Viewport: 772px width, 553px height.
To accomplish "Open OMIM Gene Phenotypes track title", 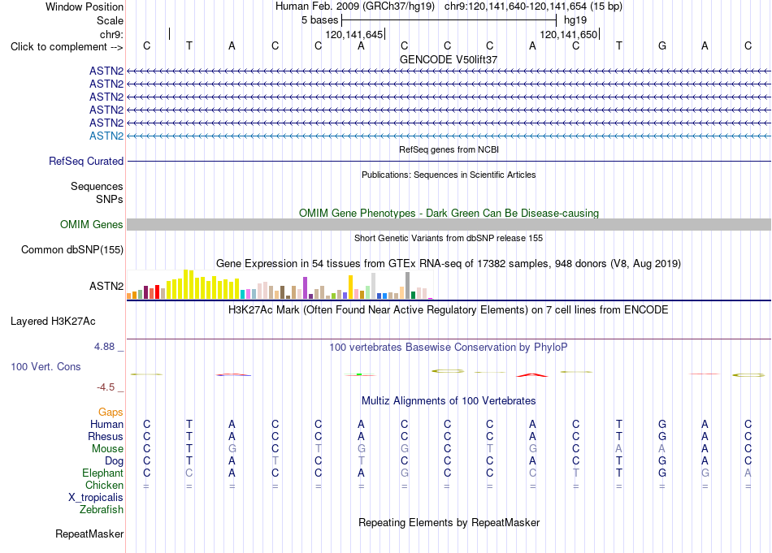I will click(x=449, y=213).
